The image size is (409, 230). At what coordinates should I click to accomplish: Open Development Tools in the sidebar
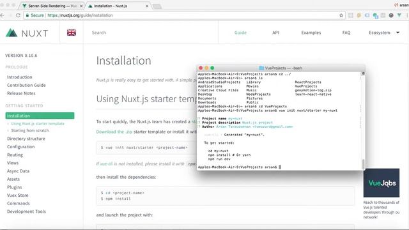point(26,211)
